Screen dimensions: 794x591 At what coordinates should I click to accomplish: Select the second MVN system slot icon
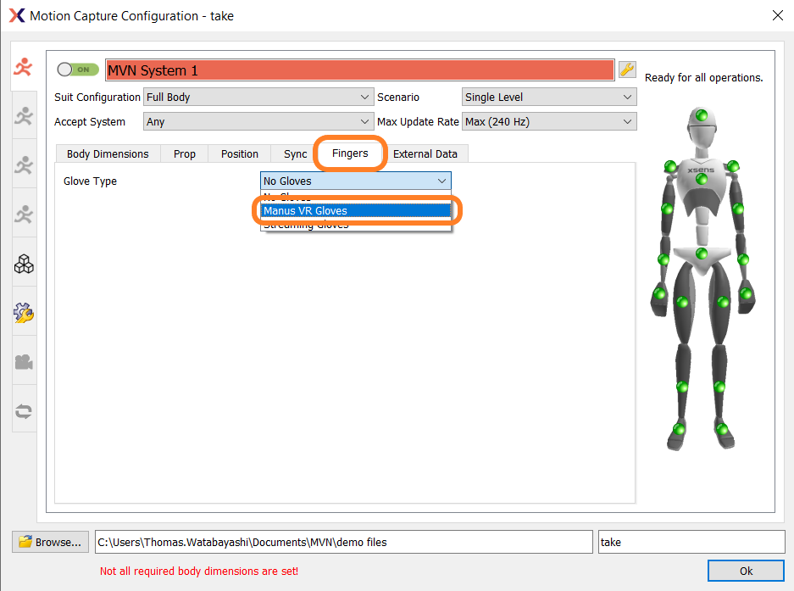click(x=24, y=115)
